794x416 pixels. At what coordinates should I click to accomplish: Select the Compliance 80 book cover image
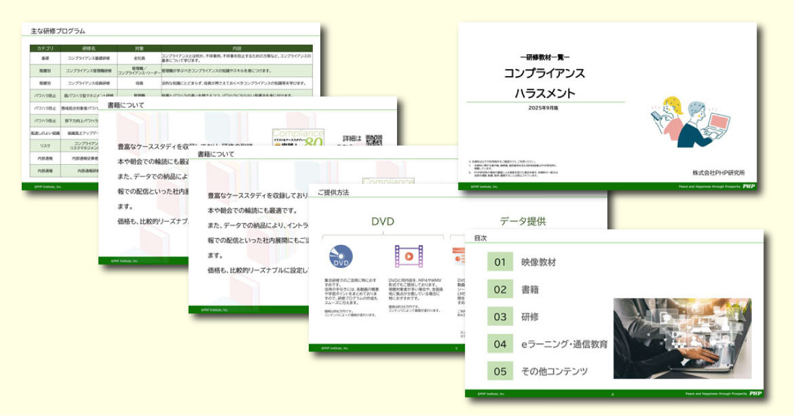click(x=297, y=136)
